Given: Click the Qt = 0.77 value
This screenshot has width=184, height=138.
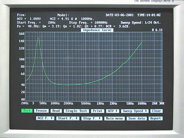Looking at the screenshot, I should 94,26.
